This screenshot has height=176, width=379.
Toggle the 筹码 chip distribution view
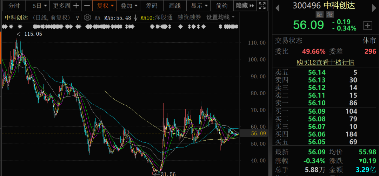point(152,6)
